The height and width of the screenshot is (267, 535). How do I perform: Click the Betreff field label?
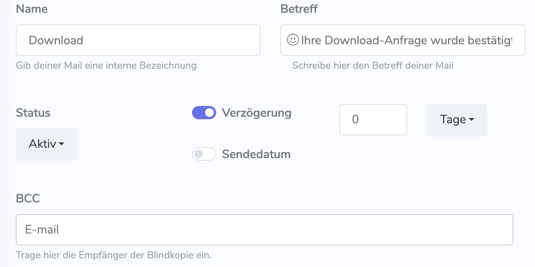point(299,9)
